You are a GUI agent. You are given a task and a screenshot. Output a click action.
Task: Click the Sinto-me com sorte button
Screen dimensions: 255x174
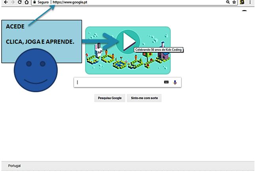(144, 98)
